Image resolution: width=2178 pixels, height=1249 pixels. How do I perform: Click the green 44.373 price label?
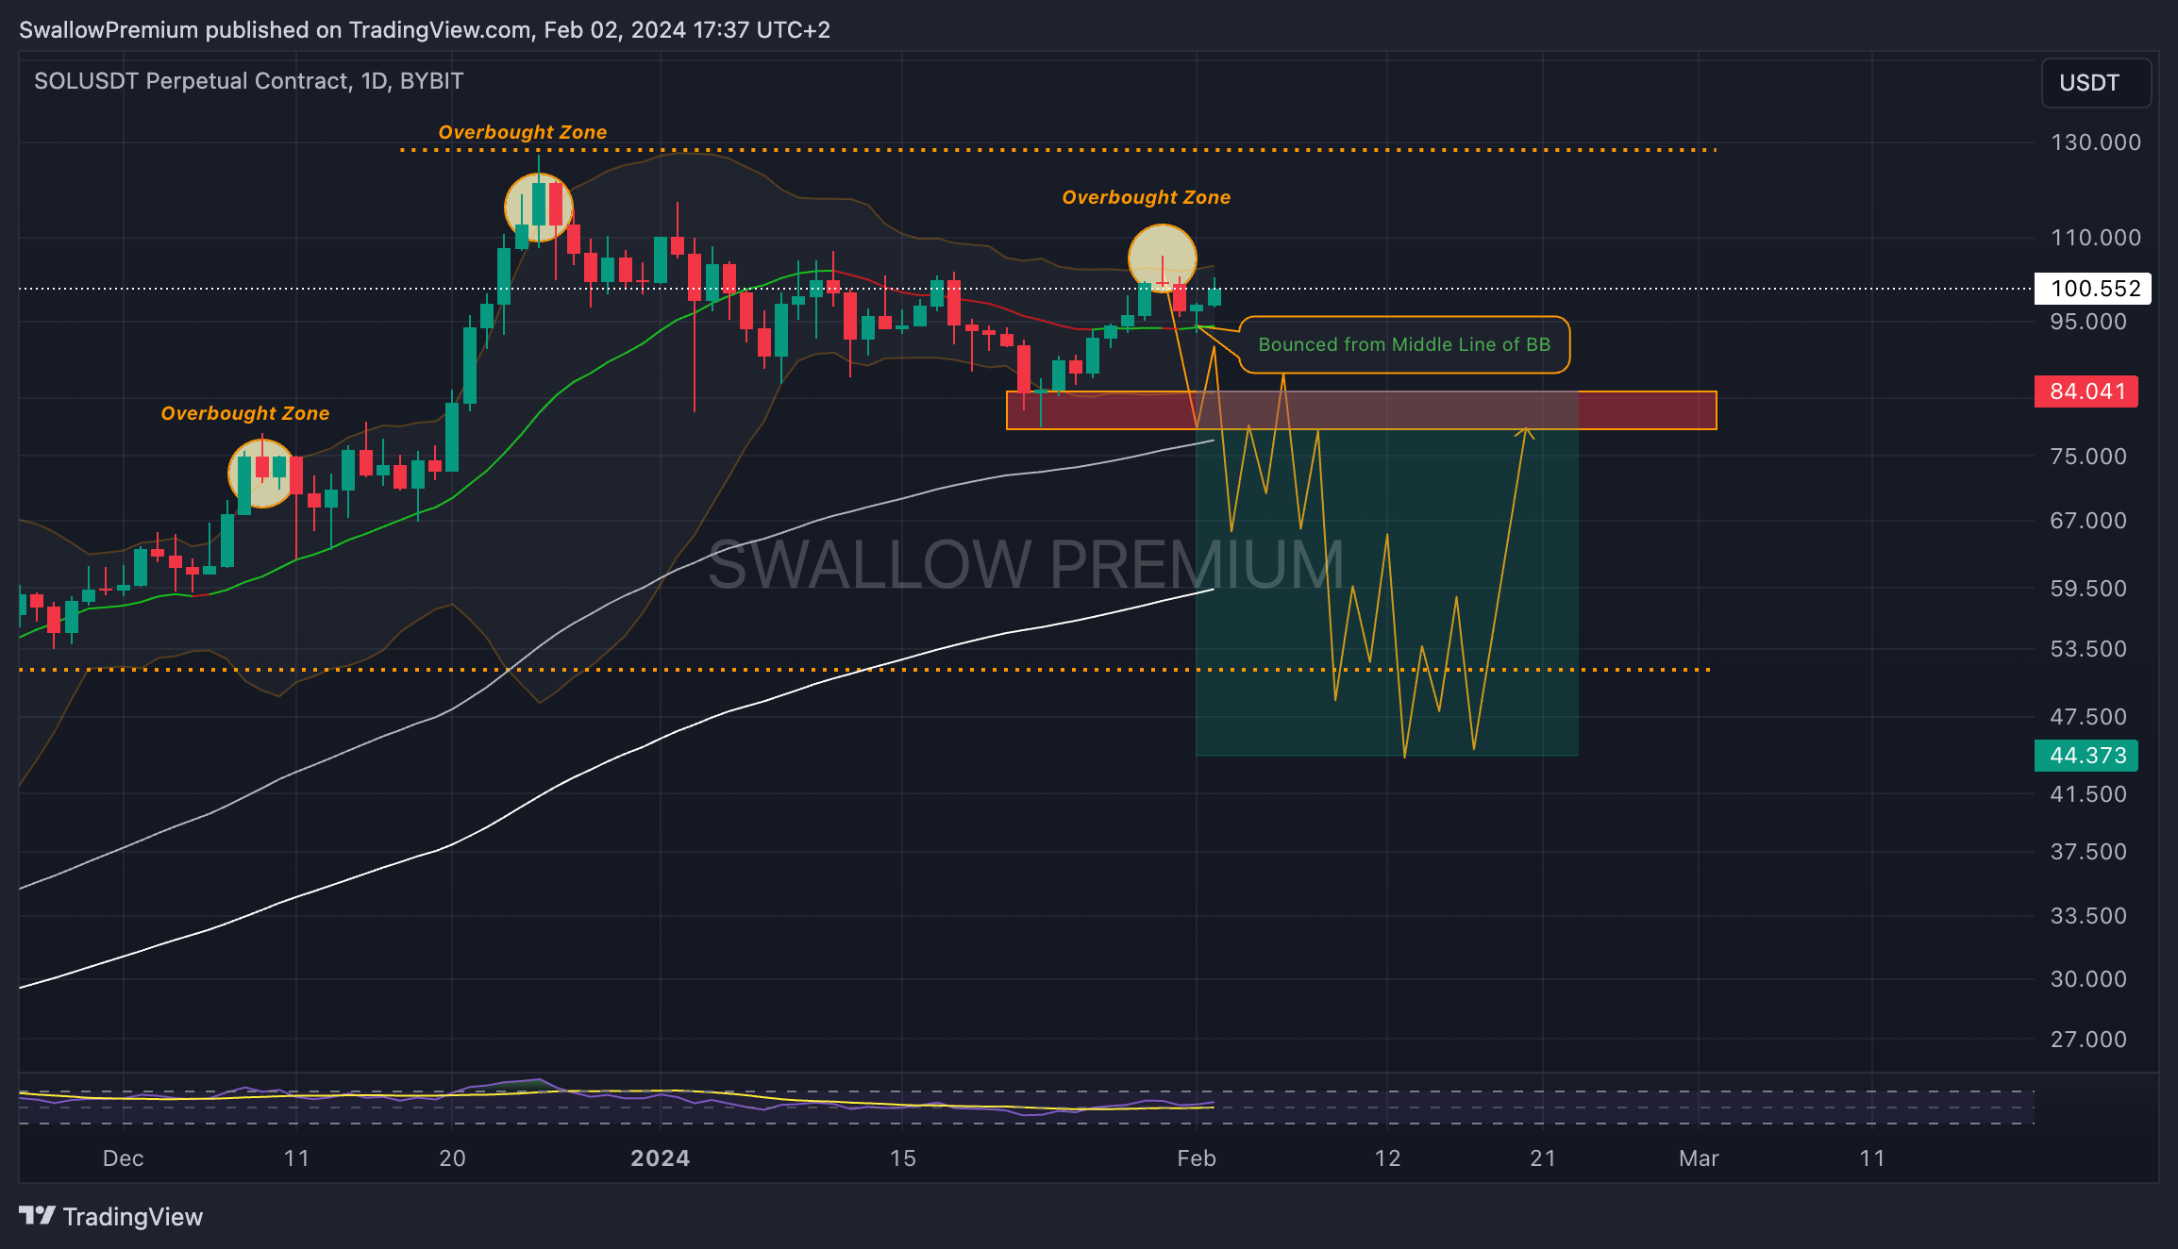click(2086, 756)
